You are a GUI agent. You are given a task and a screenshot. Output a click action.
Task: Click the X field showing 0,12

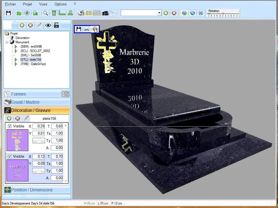pos(39,157)
